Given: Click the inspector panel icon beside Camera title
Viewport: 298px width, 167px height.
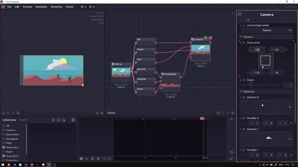Looking at the screenshot, I should click(x=240, y=14).
